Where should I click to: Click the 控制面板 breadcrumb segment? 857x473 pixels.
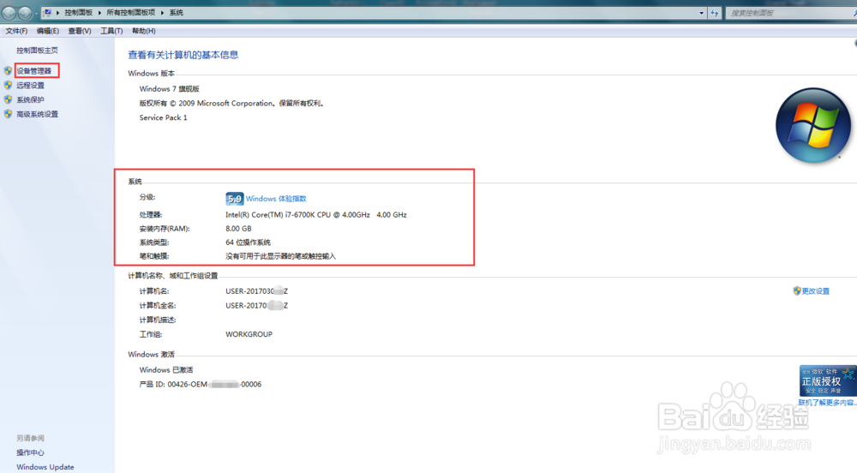click(79, 13)
